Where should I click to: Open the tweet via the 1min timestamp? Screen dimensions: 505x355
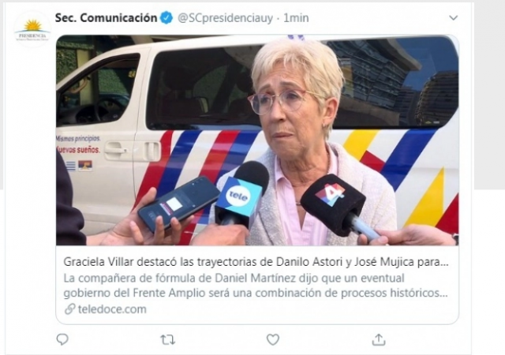tap(296, 18)
